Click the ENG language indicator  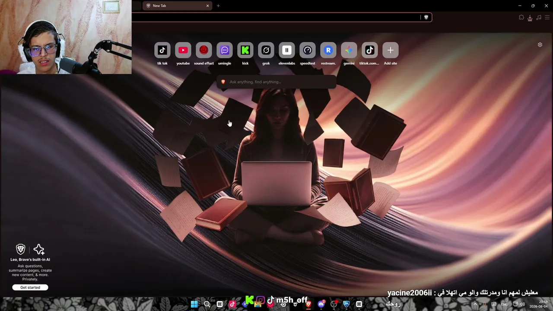[x=505, y=304]
